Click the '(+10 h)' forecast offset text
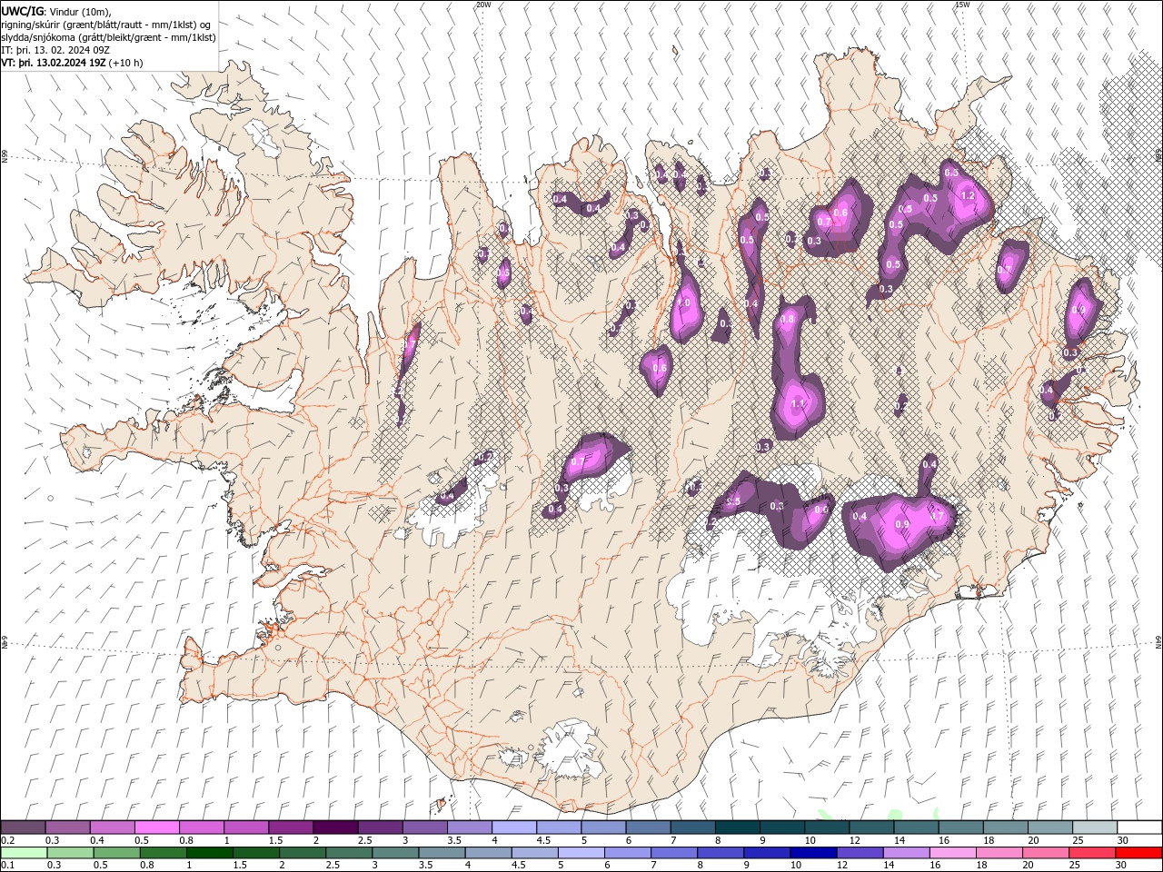1163x872 pixels. 125,63
